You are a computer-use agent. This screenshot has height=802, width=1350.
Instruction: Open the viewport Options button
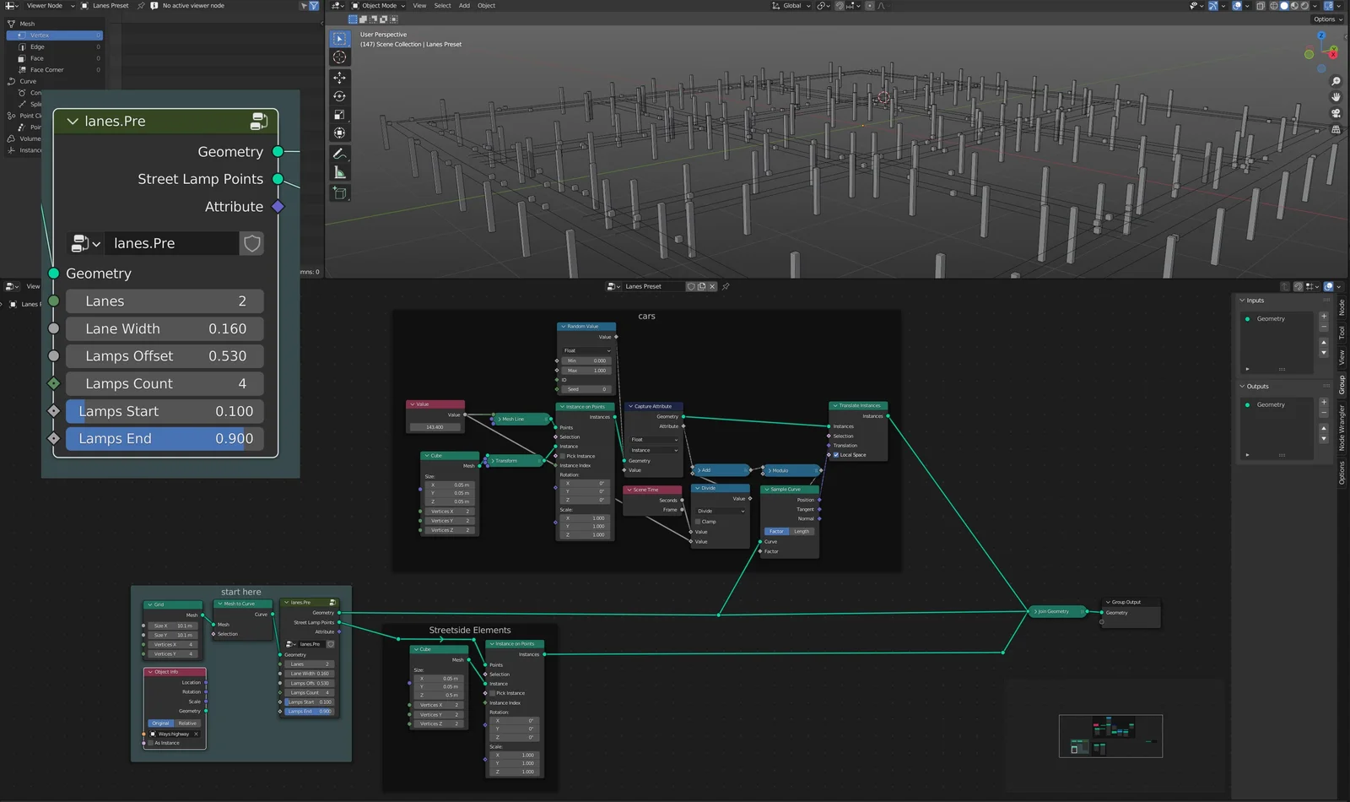tap(1326, 19)
